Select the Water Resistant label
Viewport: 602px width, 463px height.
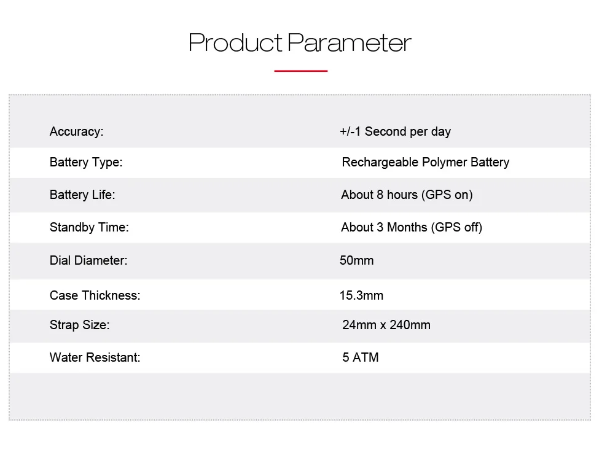tap(95, 357)
